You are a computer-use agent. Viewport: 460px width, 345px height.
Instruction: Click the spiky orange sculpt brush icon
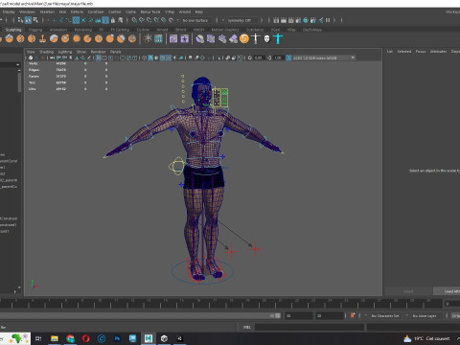click(x=77, y=39)
